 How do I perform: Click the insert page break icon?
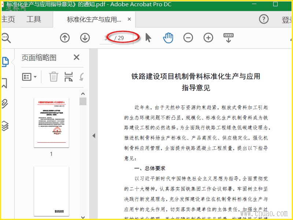(68, 77)
